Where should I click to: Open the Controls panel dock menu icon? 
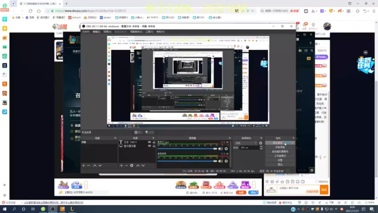[x=293, y=138]
